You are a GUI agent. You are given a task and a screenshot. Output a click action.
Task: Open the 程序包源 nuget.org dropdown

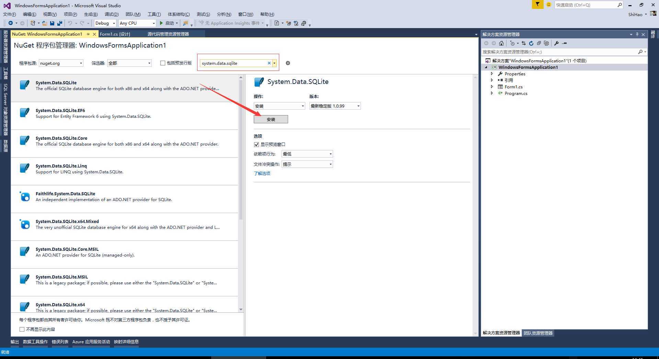61,63
